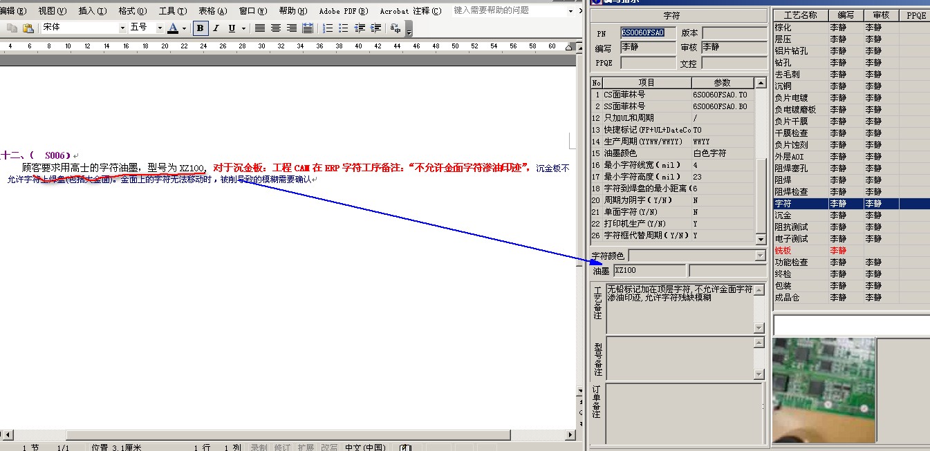The image size is (930, 451).
Task: Click inside 工艺备注 notes text area
Action: 680,309
